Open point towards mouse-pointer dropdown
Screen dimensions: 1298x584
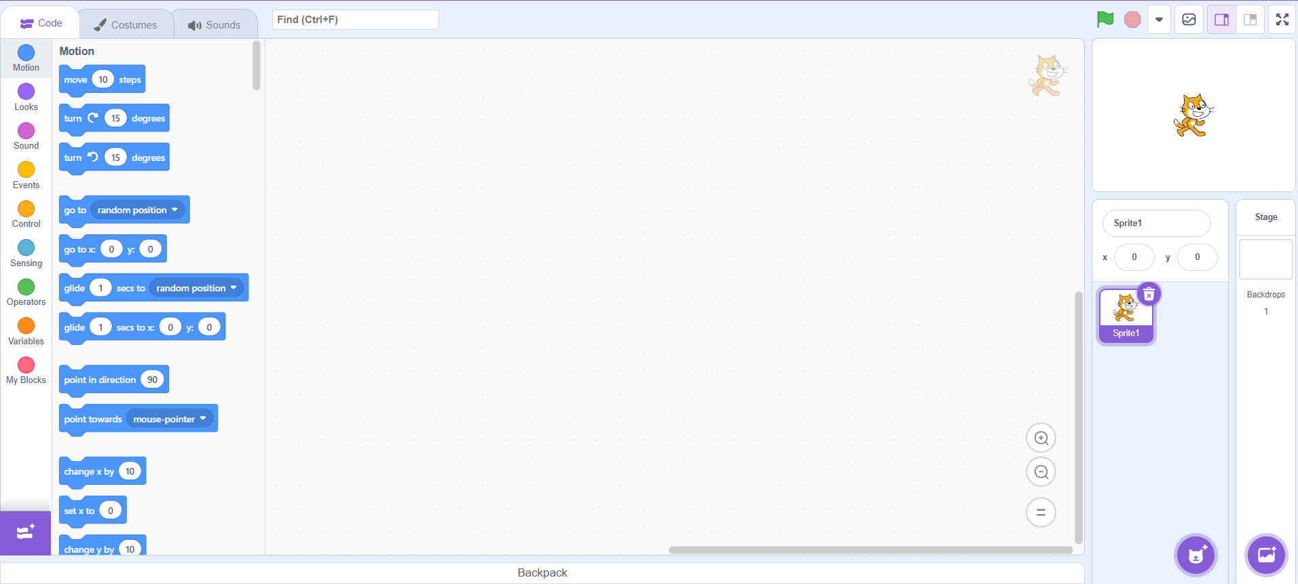[170, 419]
